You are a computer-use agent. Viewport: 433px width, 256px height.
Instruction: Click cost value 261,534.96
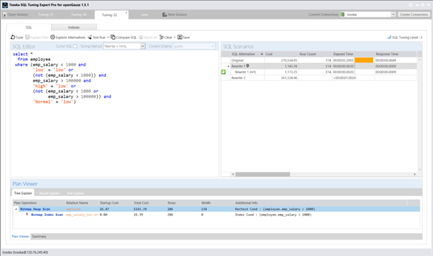pyautogui.click(x=289, y=78)
